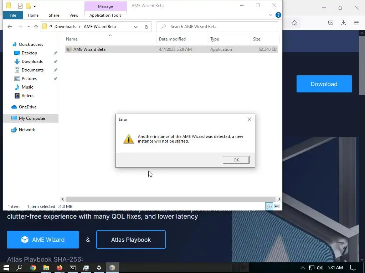365x273 pixels.
Task: Click the AME Wizard cube taskbar icon
Action: 112,268
